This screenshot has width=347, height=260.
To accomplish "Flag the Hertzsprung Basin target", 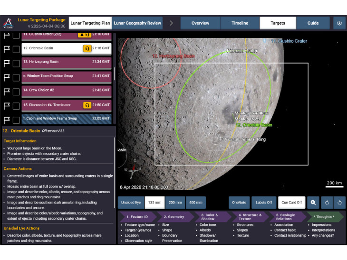I will (7, 63).
